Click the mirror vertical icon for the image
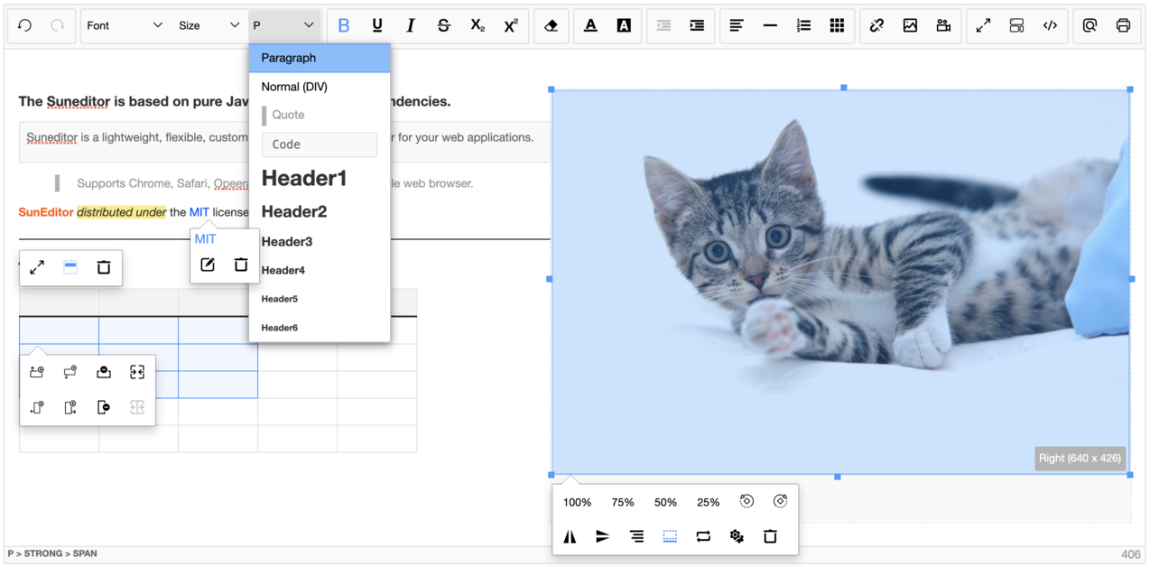 (603, 536)
